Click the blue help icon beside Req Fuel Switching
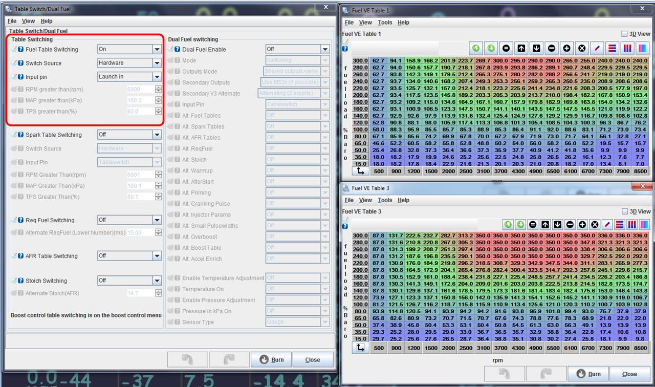This screenshot has height=387, width=655. click(x=20, y=221)
